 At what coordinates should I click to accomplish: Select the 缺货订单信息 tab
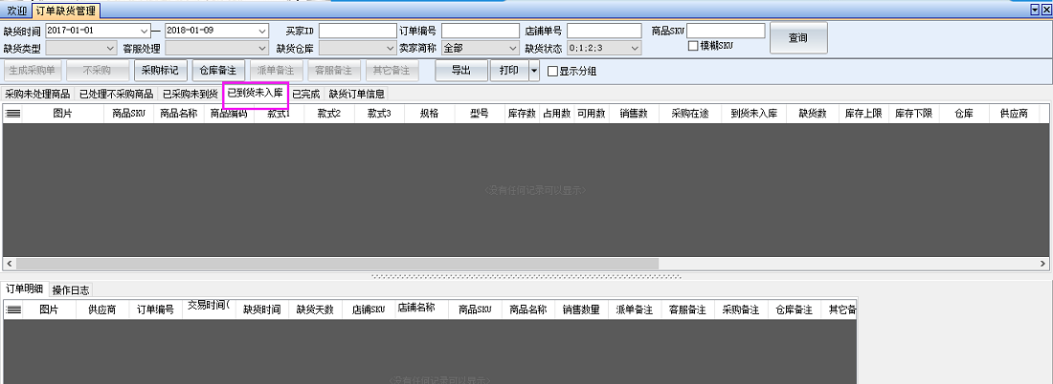click(356, 95)
